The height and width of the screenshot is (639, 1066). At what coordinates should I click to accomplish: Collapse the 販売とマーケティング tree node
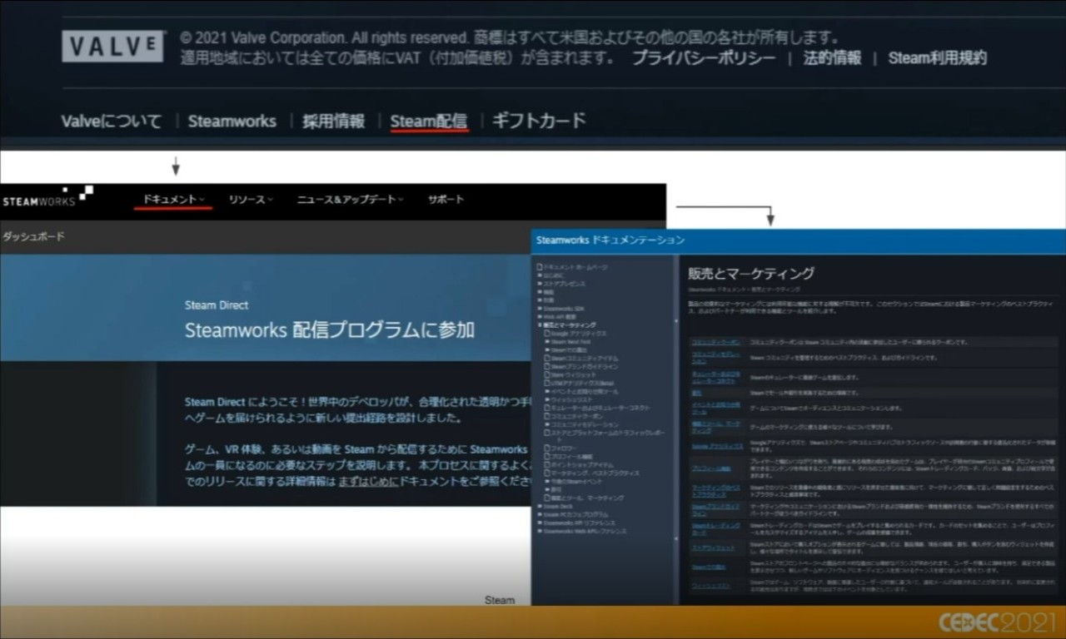tap(540, 325)
